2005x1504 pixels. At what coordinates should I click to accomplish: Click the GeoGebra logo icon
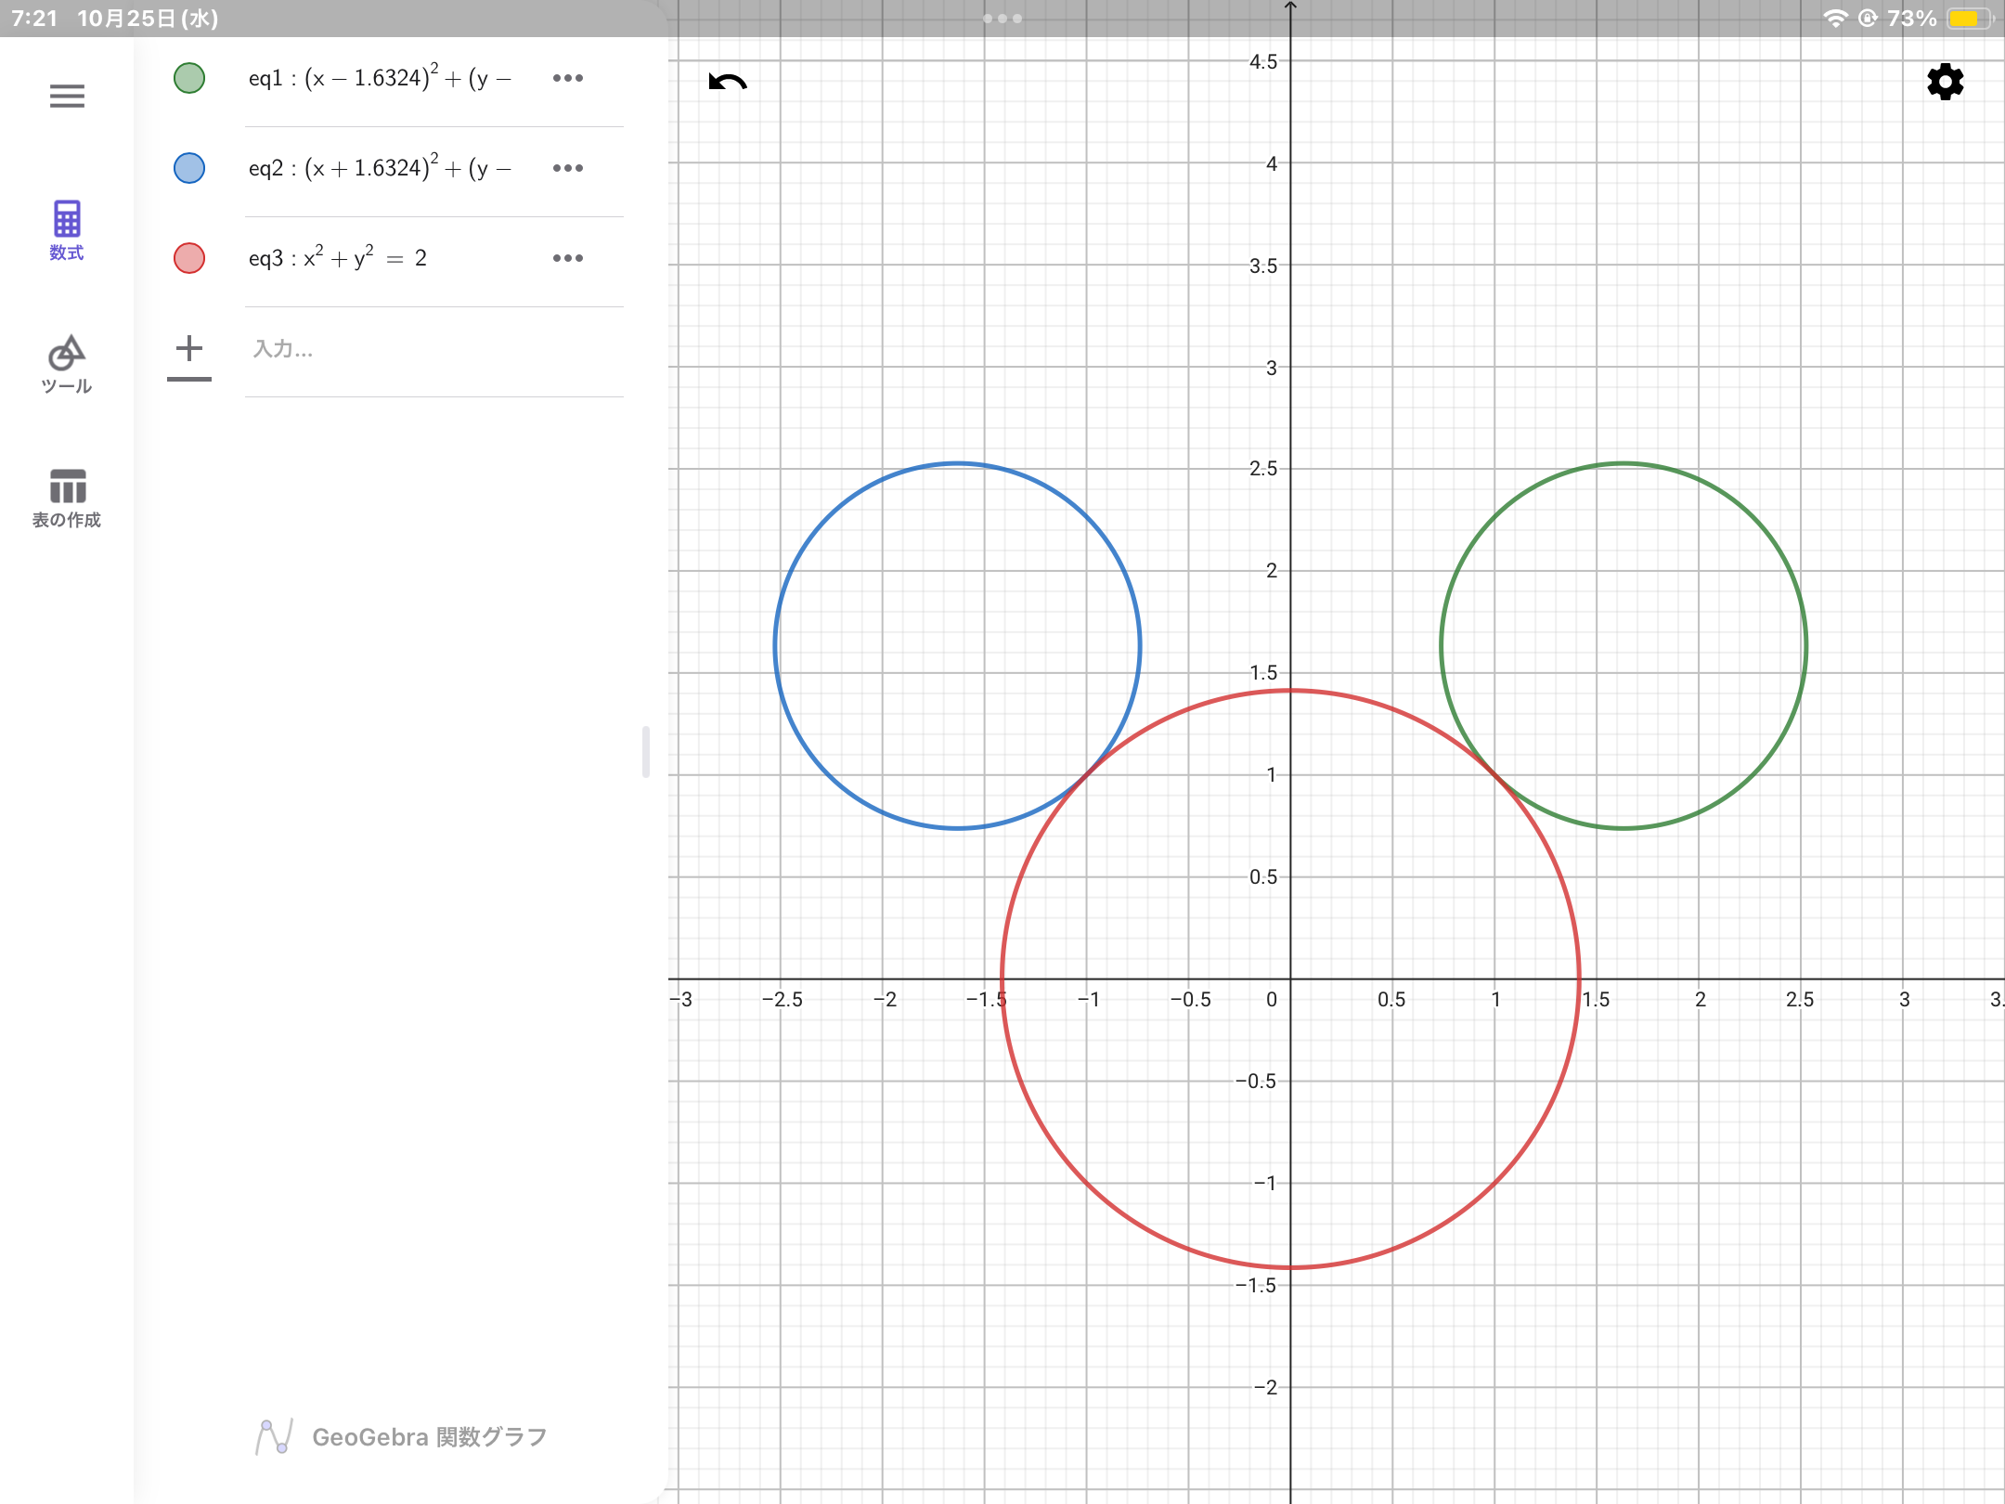(x=274, y=1436)
